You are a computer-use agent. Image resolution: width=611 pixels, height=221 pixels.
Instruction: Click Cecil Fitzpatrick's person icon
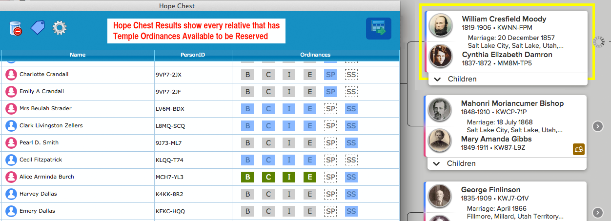tap(11, 160)
